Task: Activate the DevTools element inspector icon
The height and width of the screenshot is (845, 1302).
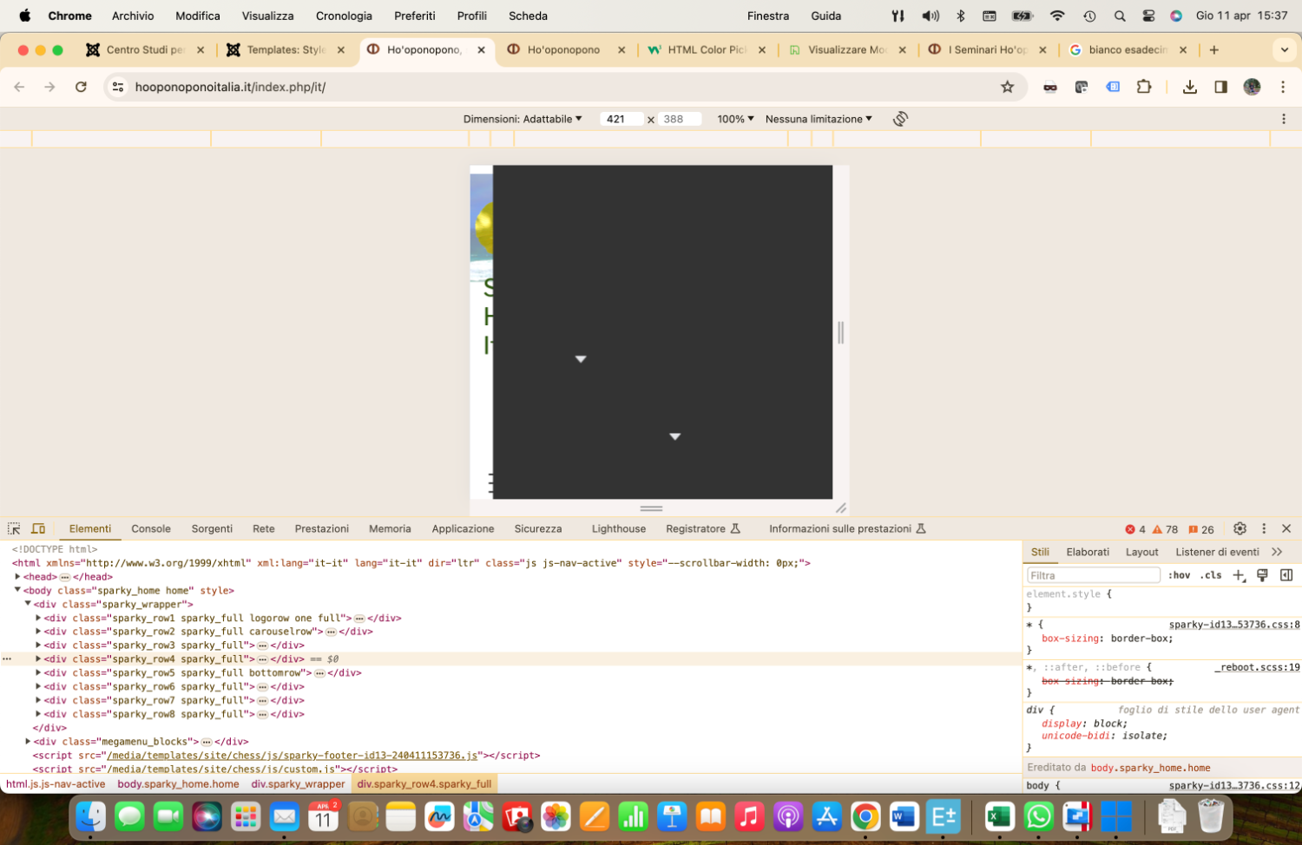Action: 14,528
